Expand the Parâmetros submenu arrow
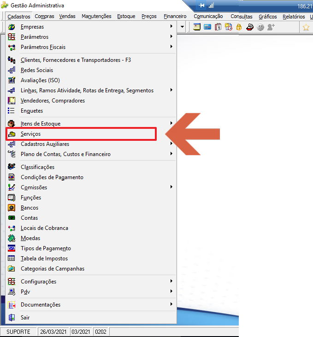This screenshot has height=337, width=313. click(171, 36)
